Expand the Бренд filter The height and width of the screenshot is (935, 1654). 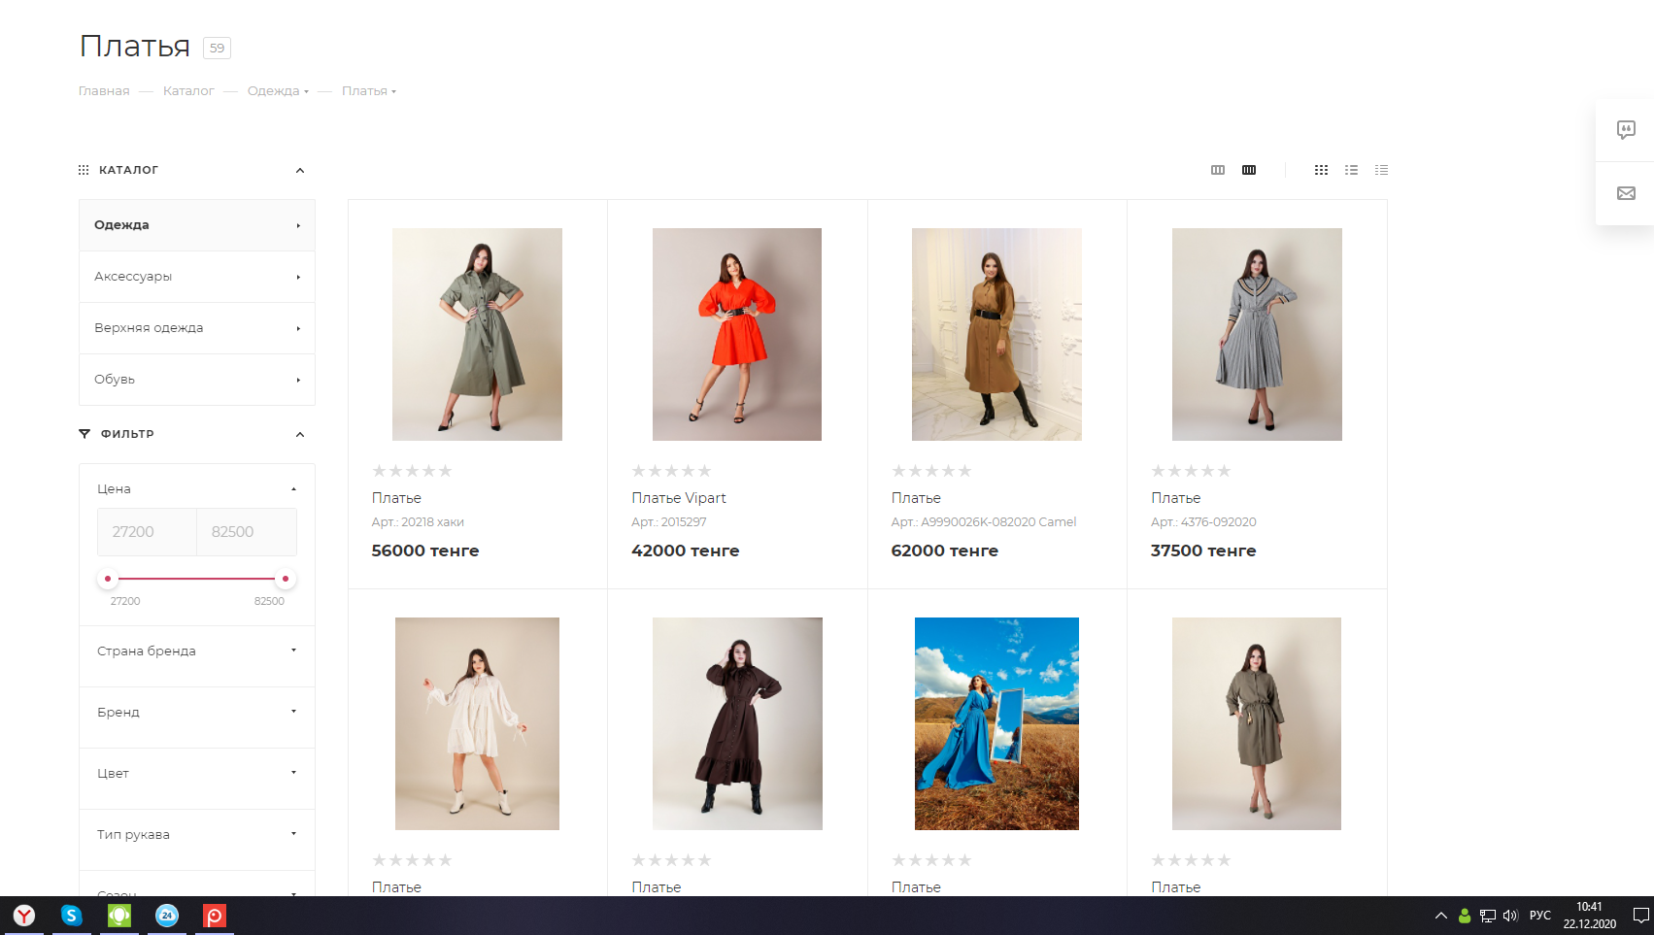[x=197, y=713]
